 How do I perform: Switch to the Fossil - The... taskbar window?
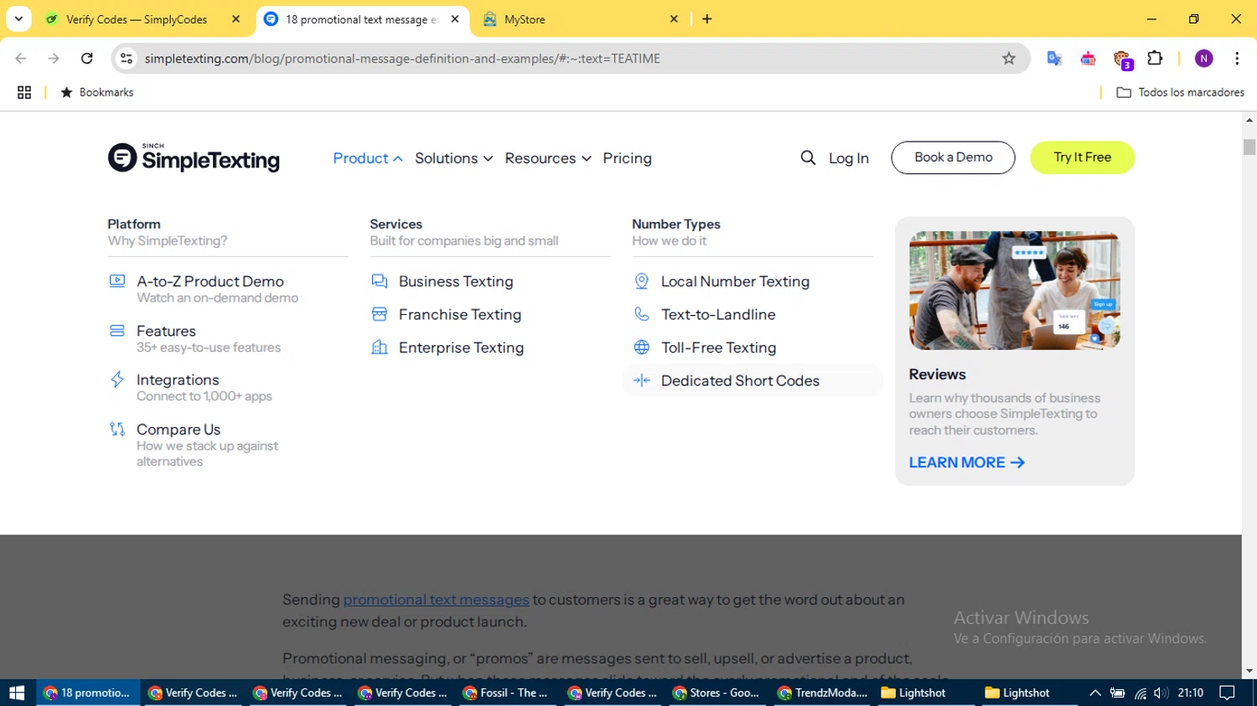(508, 693)
